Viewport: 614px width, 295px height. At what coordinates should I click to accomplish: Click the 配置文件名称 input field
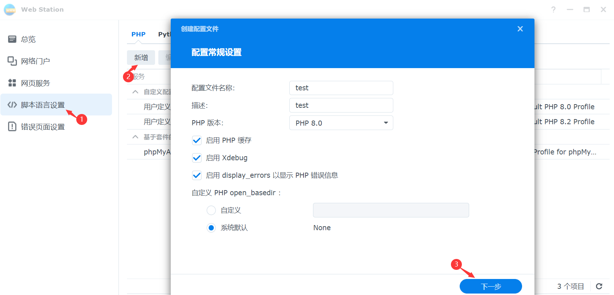click(x=341, y=88)
